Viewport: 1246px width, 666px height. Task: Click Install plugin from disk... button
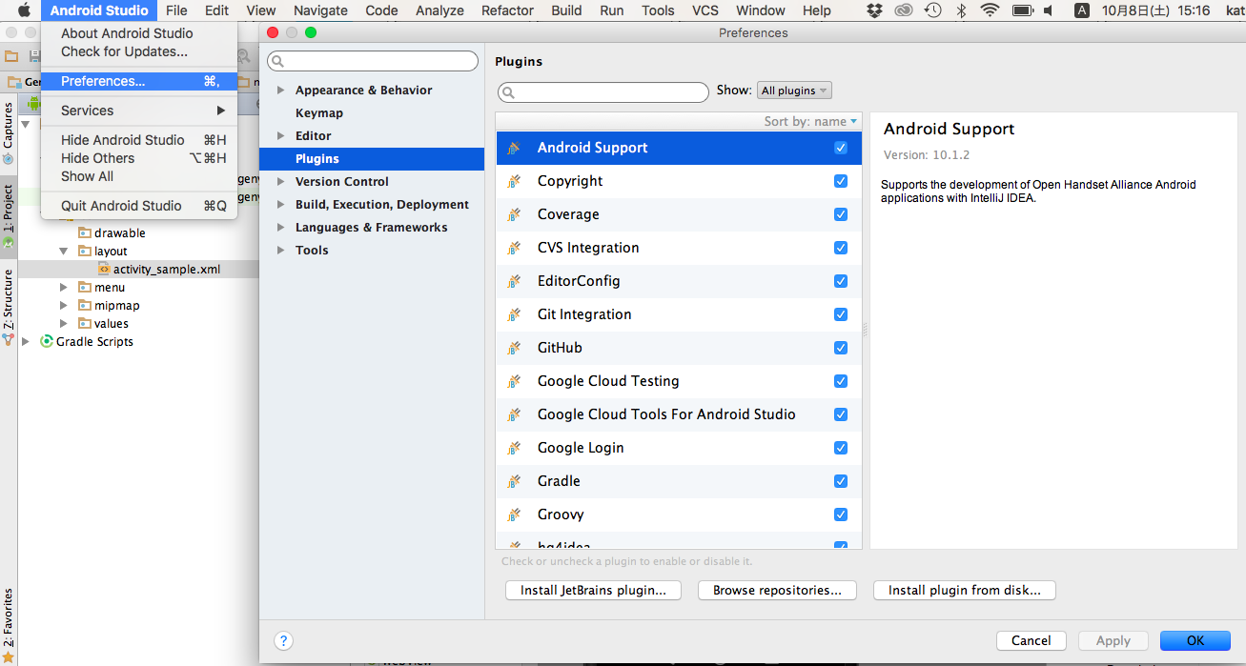(964, 591)
